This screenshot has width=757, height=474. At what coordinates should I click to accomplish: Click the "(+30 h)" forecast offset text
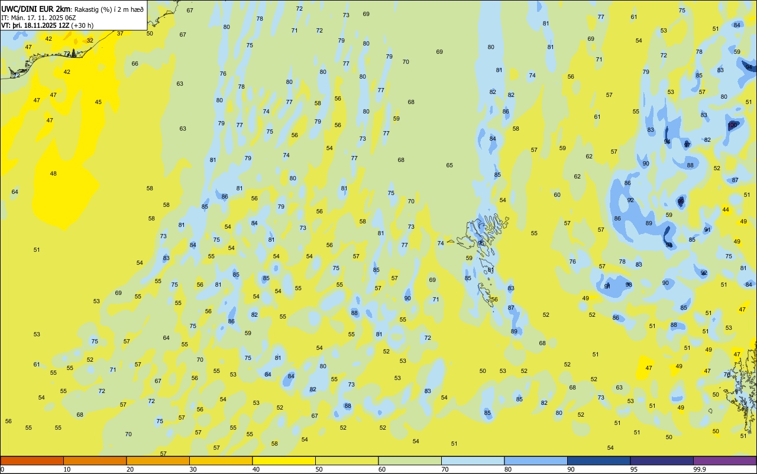(82, 25)
